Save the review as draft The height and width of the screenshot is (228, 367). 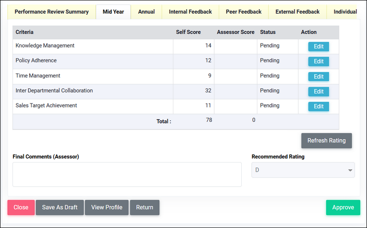pyautogui.click(x=60, y=207)
